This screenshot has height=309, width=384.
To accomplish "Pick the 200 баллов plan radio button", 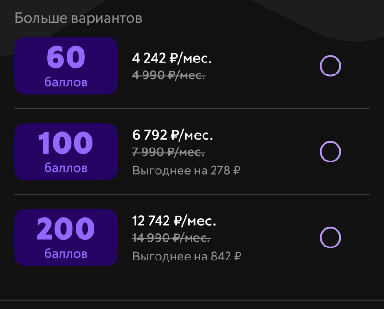I will click(x=330, y=237).
